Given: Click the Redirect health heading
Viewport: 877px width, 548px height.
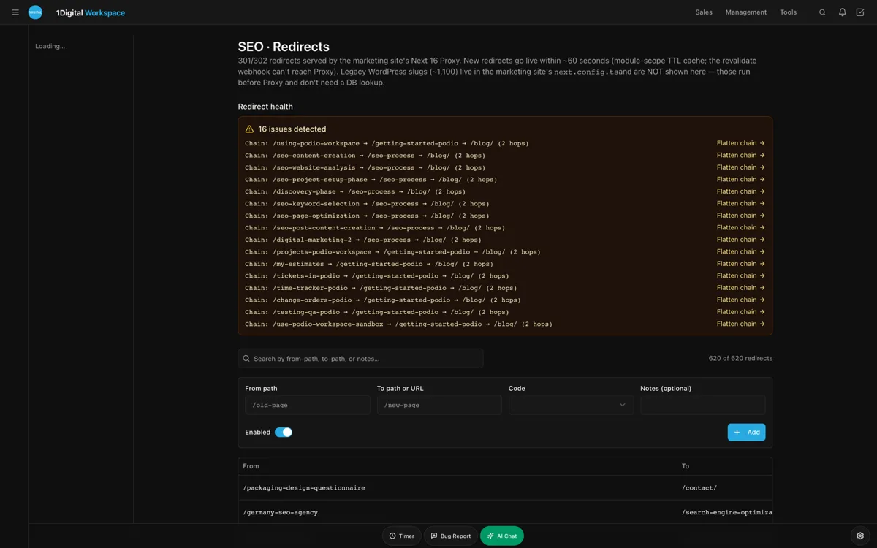Looking at the screenshot, I should (x=265, y=107).
